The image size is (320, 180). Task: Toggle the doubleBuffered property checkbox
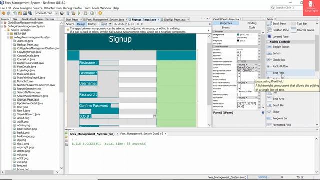click(x=239, y=74)
